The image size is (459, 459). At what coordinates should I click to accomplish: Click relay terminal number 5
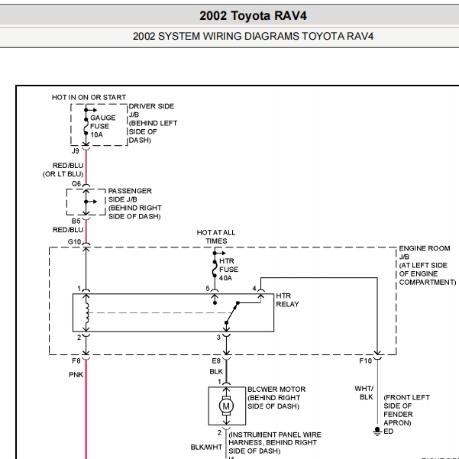tap(208, 289)
